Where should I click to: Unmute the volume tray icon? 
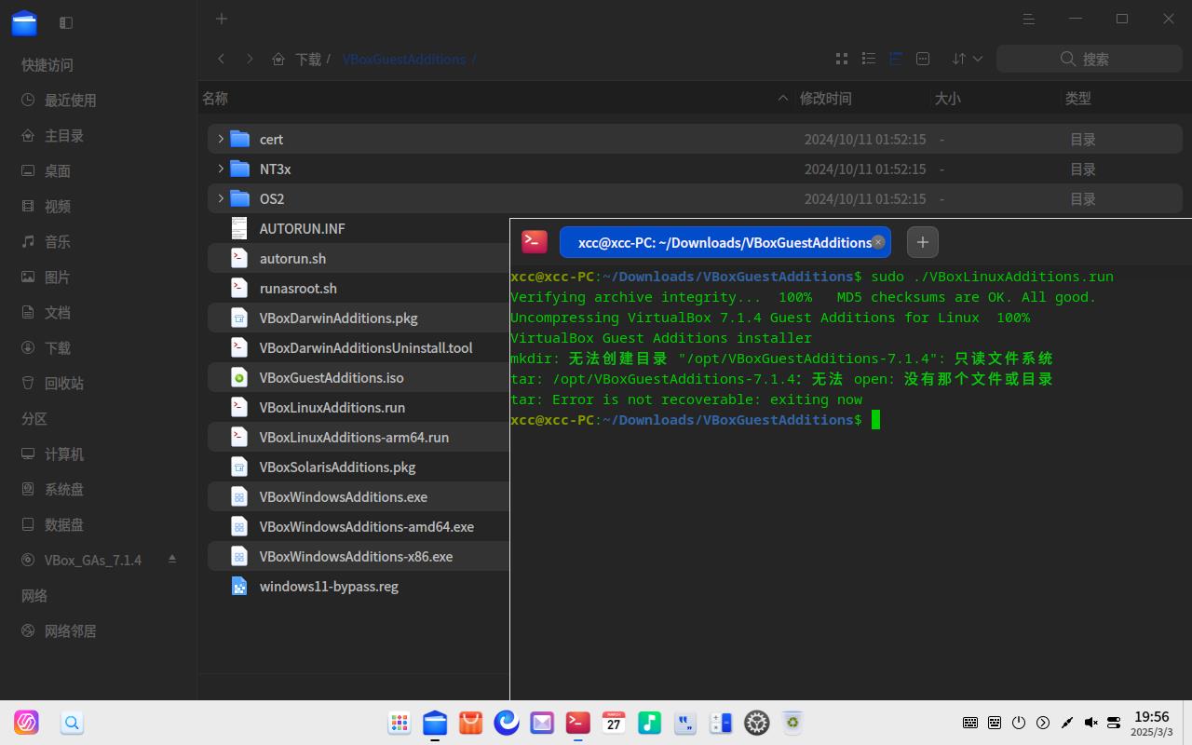click(1090, 723)
